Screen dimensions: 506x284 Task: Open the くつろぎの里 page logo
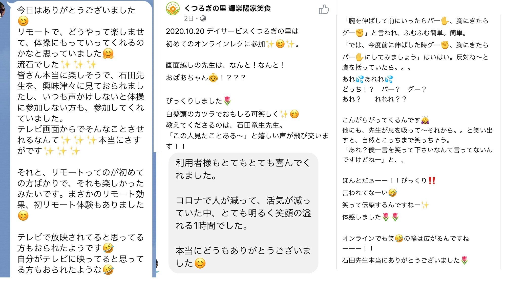pos(173,9)
